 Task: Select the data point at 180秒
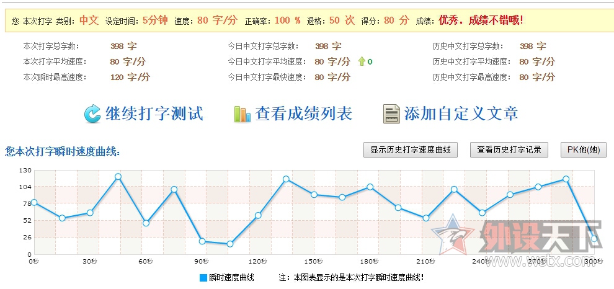pyautogui.click(x=370, y=187)
